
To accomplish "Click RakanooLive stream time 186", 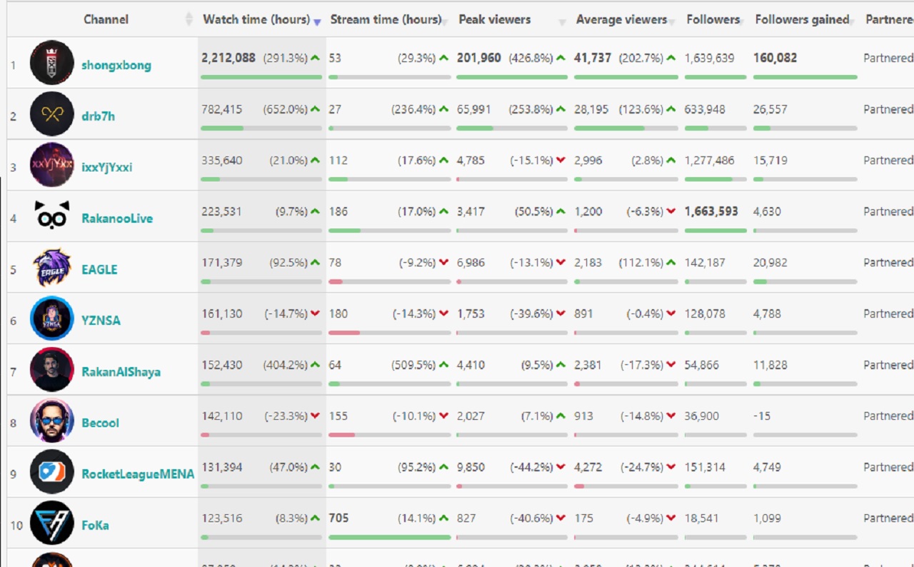I will coord(338,211).
